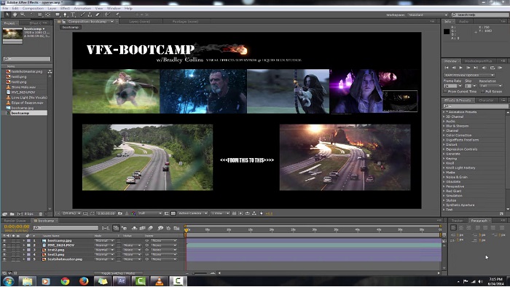
Task: Click the current time indicator marker
Action: pos(186,229)
